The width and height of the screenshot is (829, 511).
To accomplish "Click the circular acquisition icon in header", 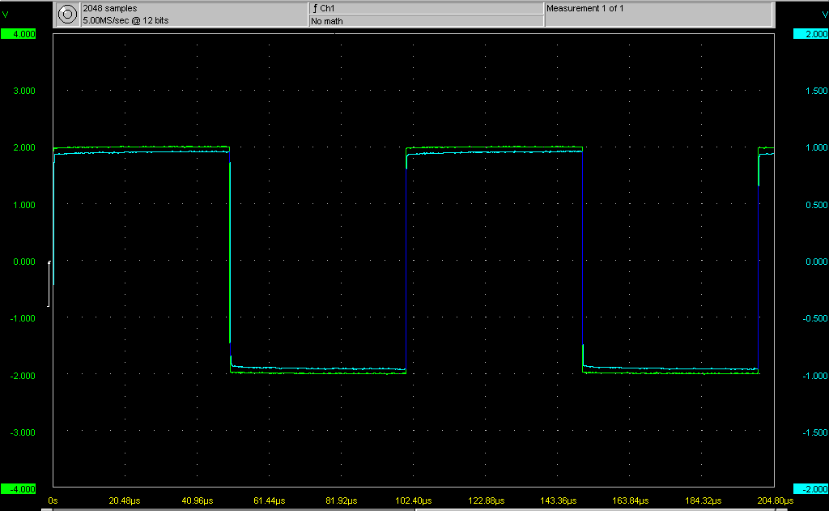I will [x=67, y=15].
